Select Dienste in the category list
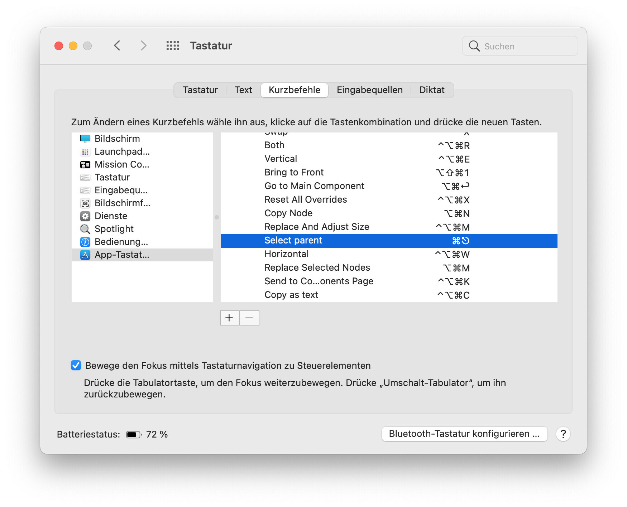This screenshot has height=507, width=627. pyautogui.click(x=142, y=216)
